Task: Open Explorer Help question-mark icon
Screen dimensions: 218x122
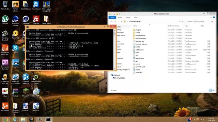Action: (x=214, y=17)
